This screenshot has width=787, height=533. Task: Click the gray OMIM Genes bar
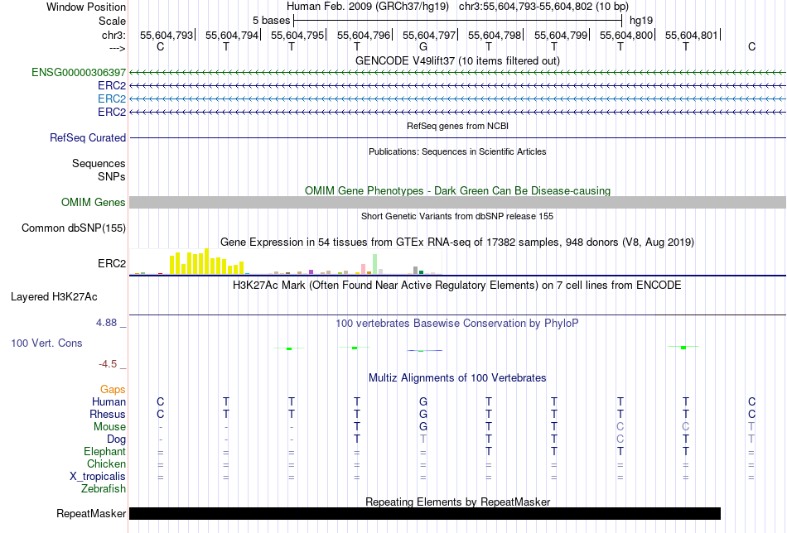pyautogui.click(x=457, y=202)
